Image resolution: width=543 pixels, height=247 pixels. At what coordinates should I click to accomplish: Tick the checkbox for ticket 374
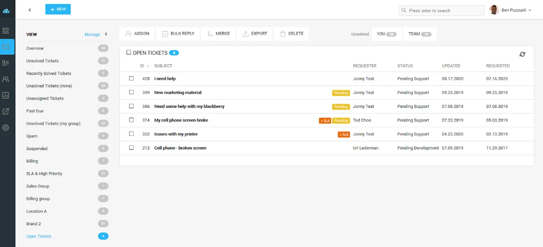(x=131, y=120)
